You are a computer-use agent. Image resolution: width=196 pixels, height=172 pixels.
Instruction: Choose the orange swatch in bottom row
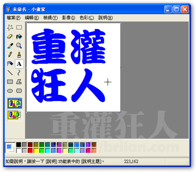coord(94,150)
